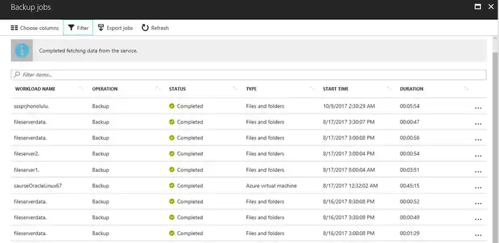
Task: Click the duration value 00:05:54
Action: click(410, 106)
